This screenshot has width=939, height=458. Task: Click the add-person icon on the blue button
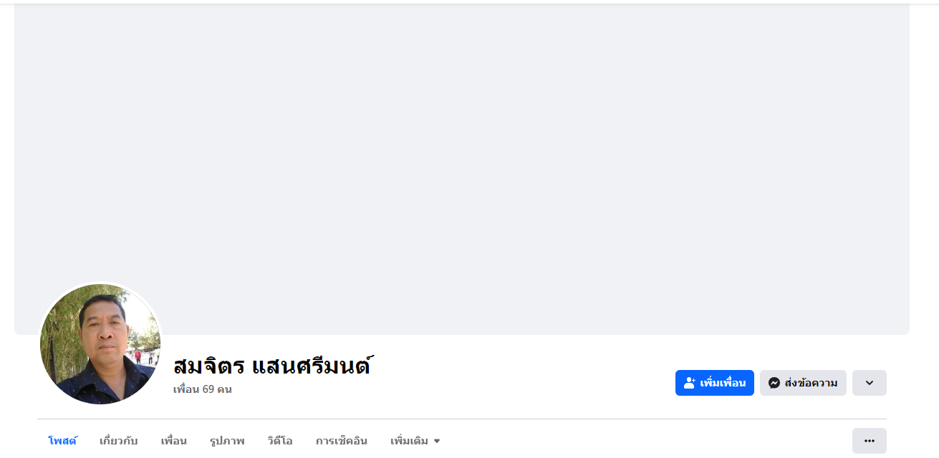click(690, 383)
